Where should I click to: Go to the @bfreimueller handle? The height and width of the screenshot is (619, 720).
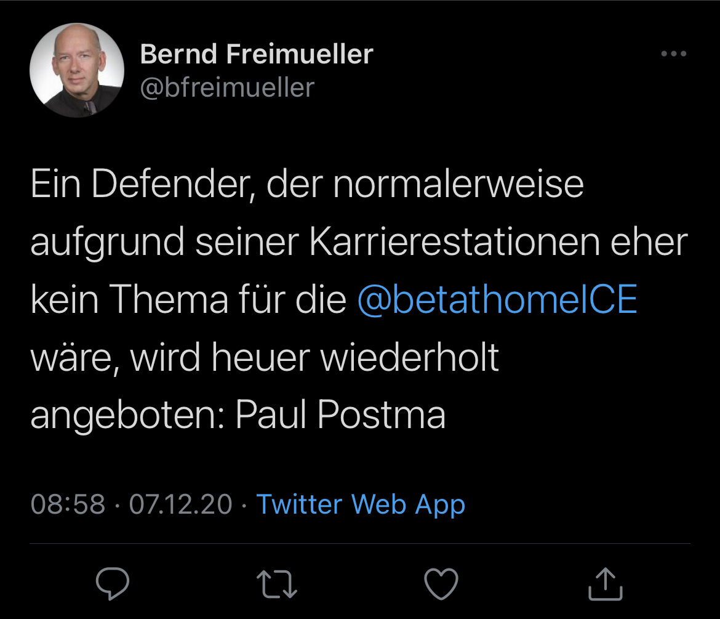[x=227, y=87]
